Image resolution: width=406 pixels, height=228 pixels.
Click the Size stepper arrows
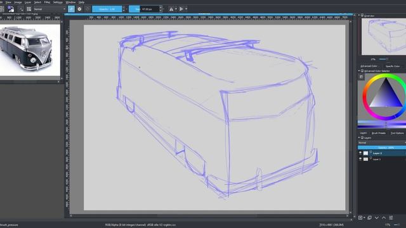tap(160, 9)
